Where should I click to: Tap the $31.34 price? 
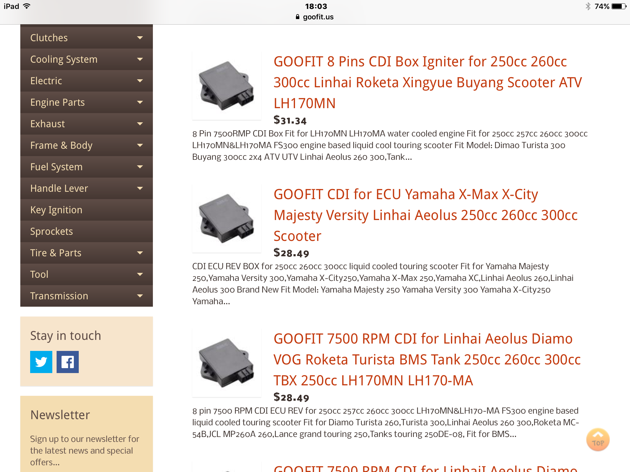click(x=290, y=120)
